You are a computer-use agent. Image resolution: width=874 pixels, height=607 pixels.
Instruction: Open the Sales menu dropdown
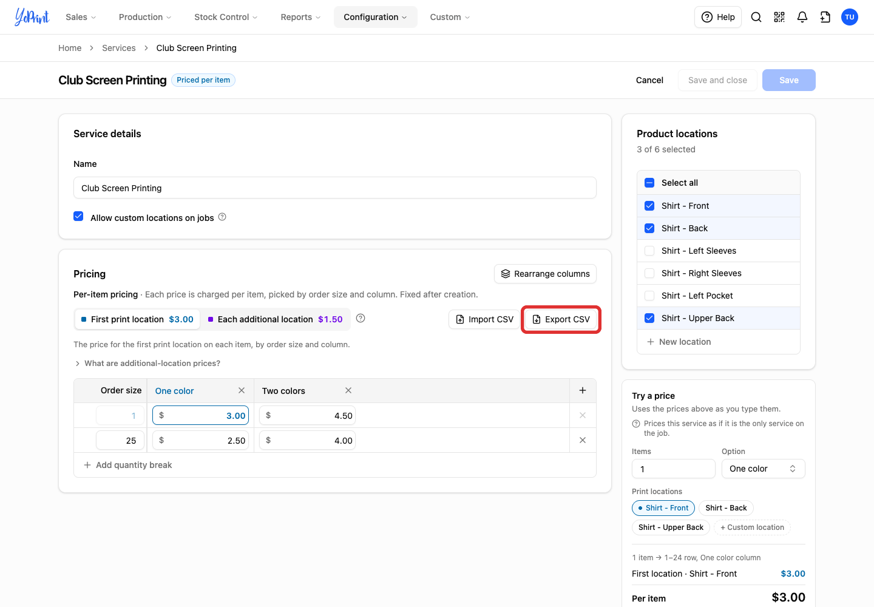click(x=81, y=17)
